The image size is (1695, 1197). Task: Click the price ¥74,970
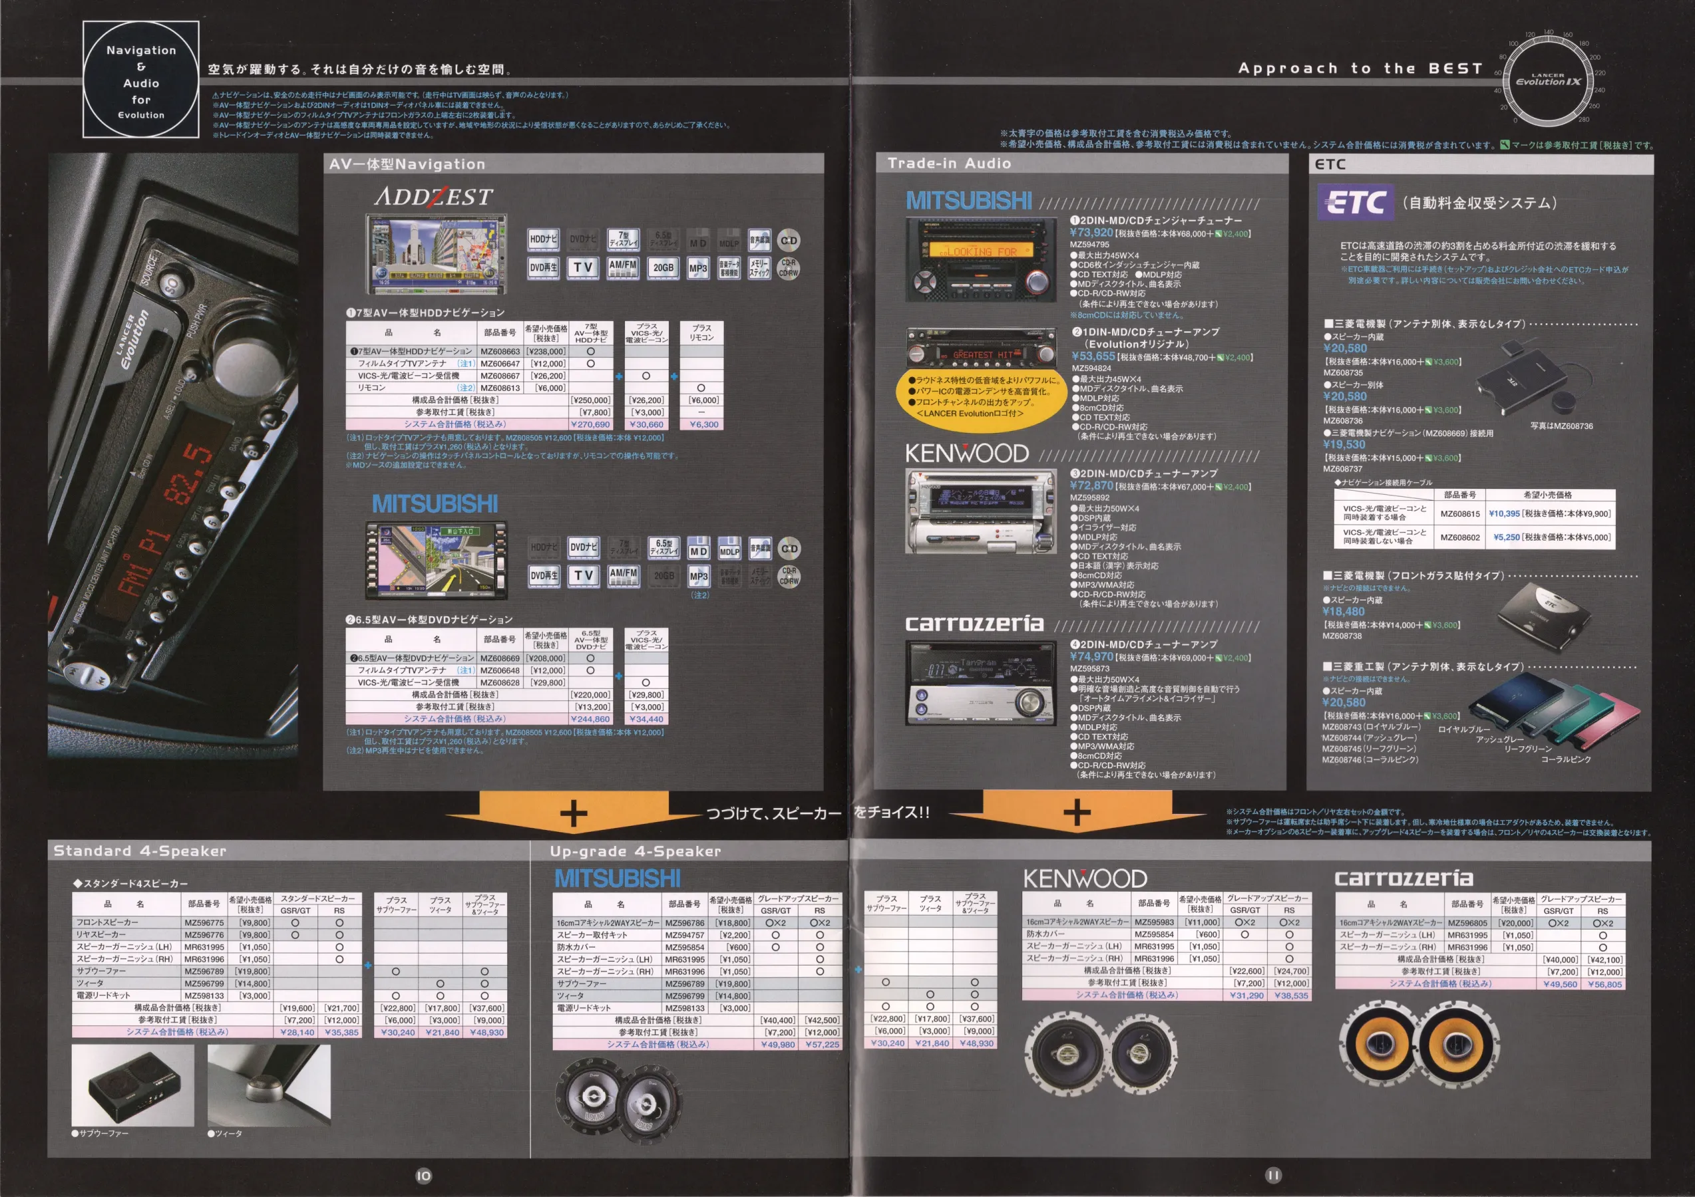1091,656
